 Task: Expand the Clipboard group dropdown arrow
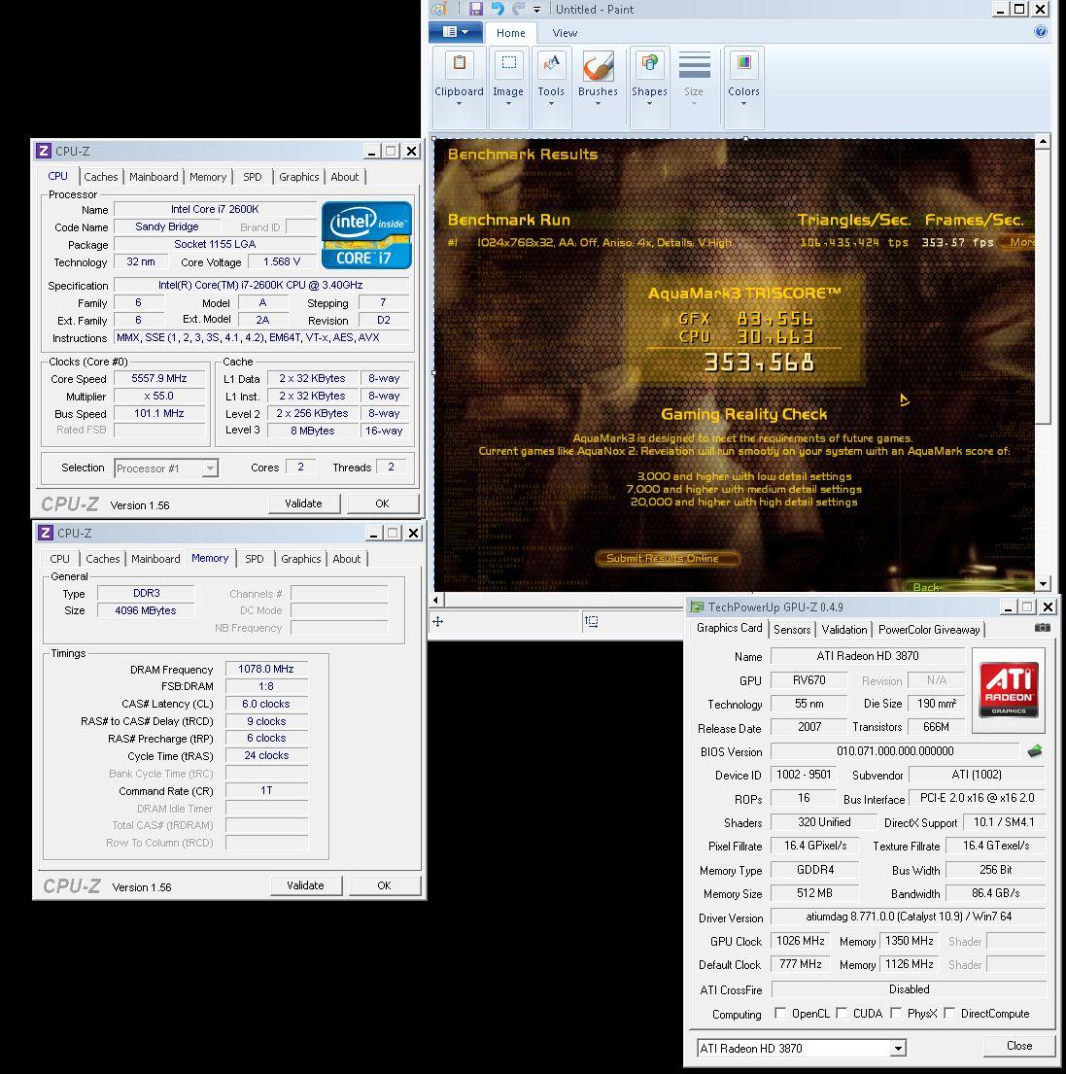coord(460,104)
